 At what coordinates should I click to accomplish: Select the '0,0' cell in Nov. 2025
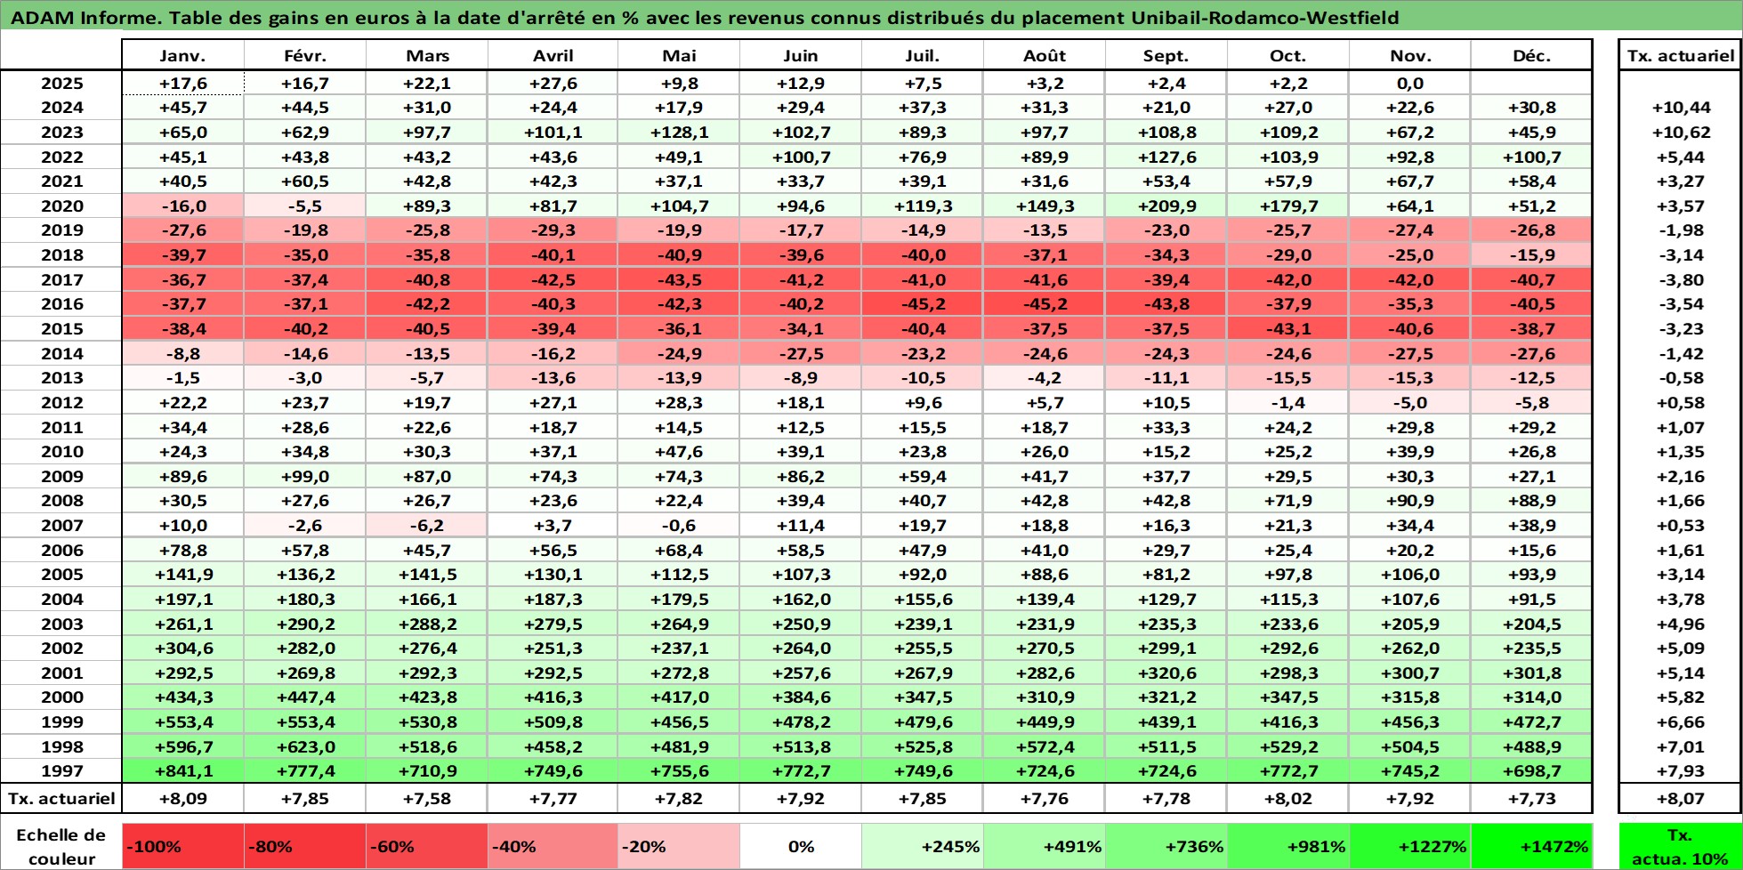[x=1410, y=83]
